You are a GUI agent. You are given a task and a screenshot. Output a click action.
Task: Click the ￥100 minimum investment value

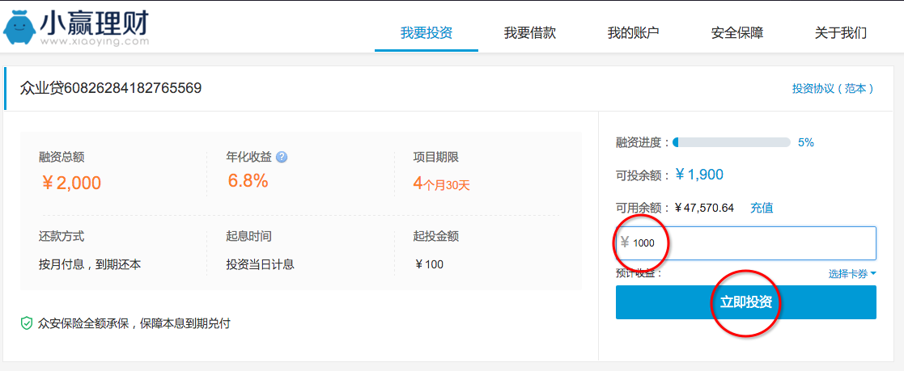point(429,265)
